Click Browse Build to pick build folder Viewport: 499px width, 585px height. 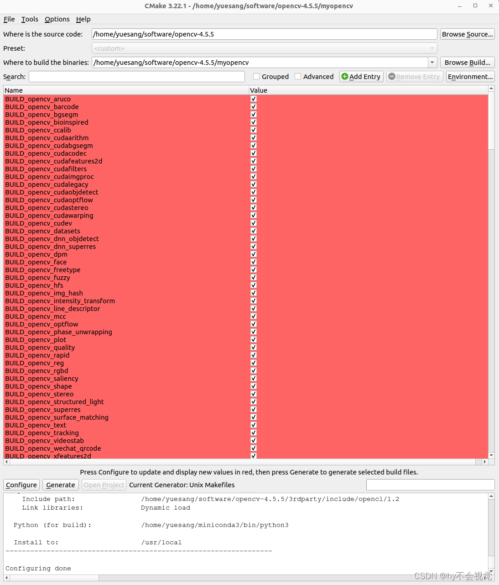(x=467, y=62)
